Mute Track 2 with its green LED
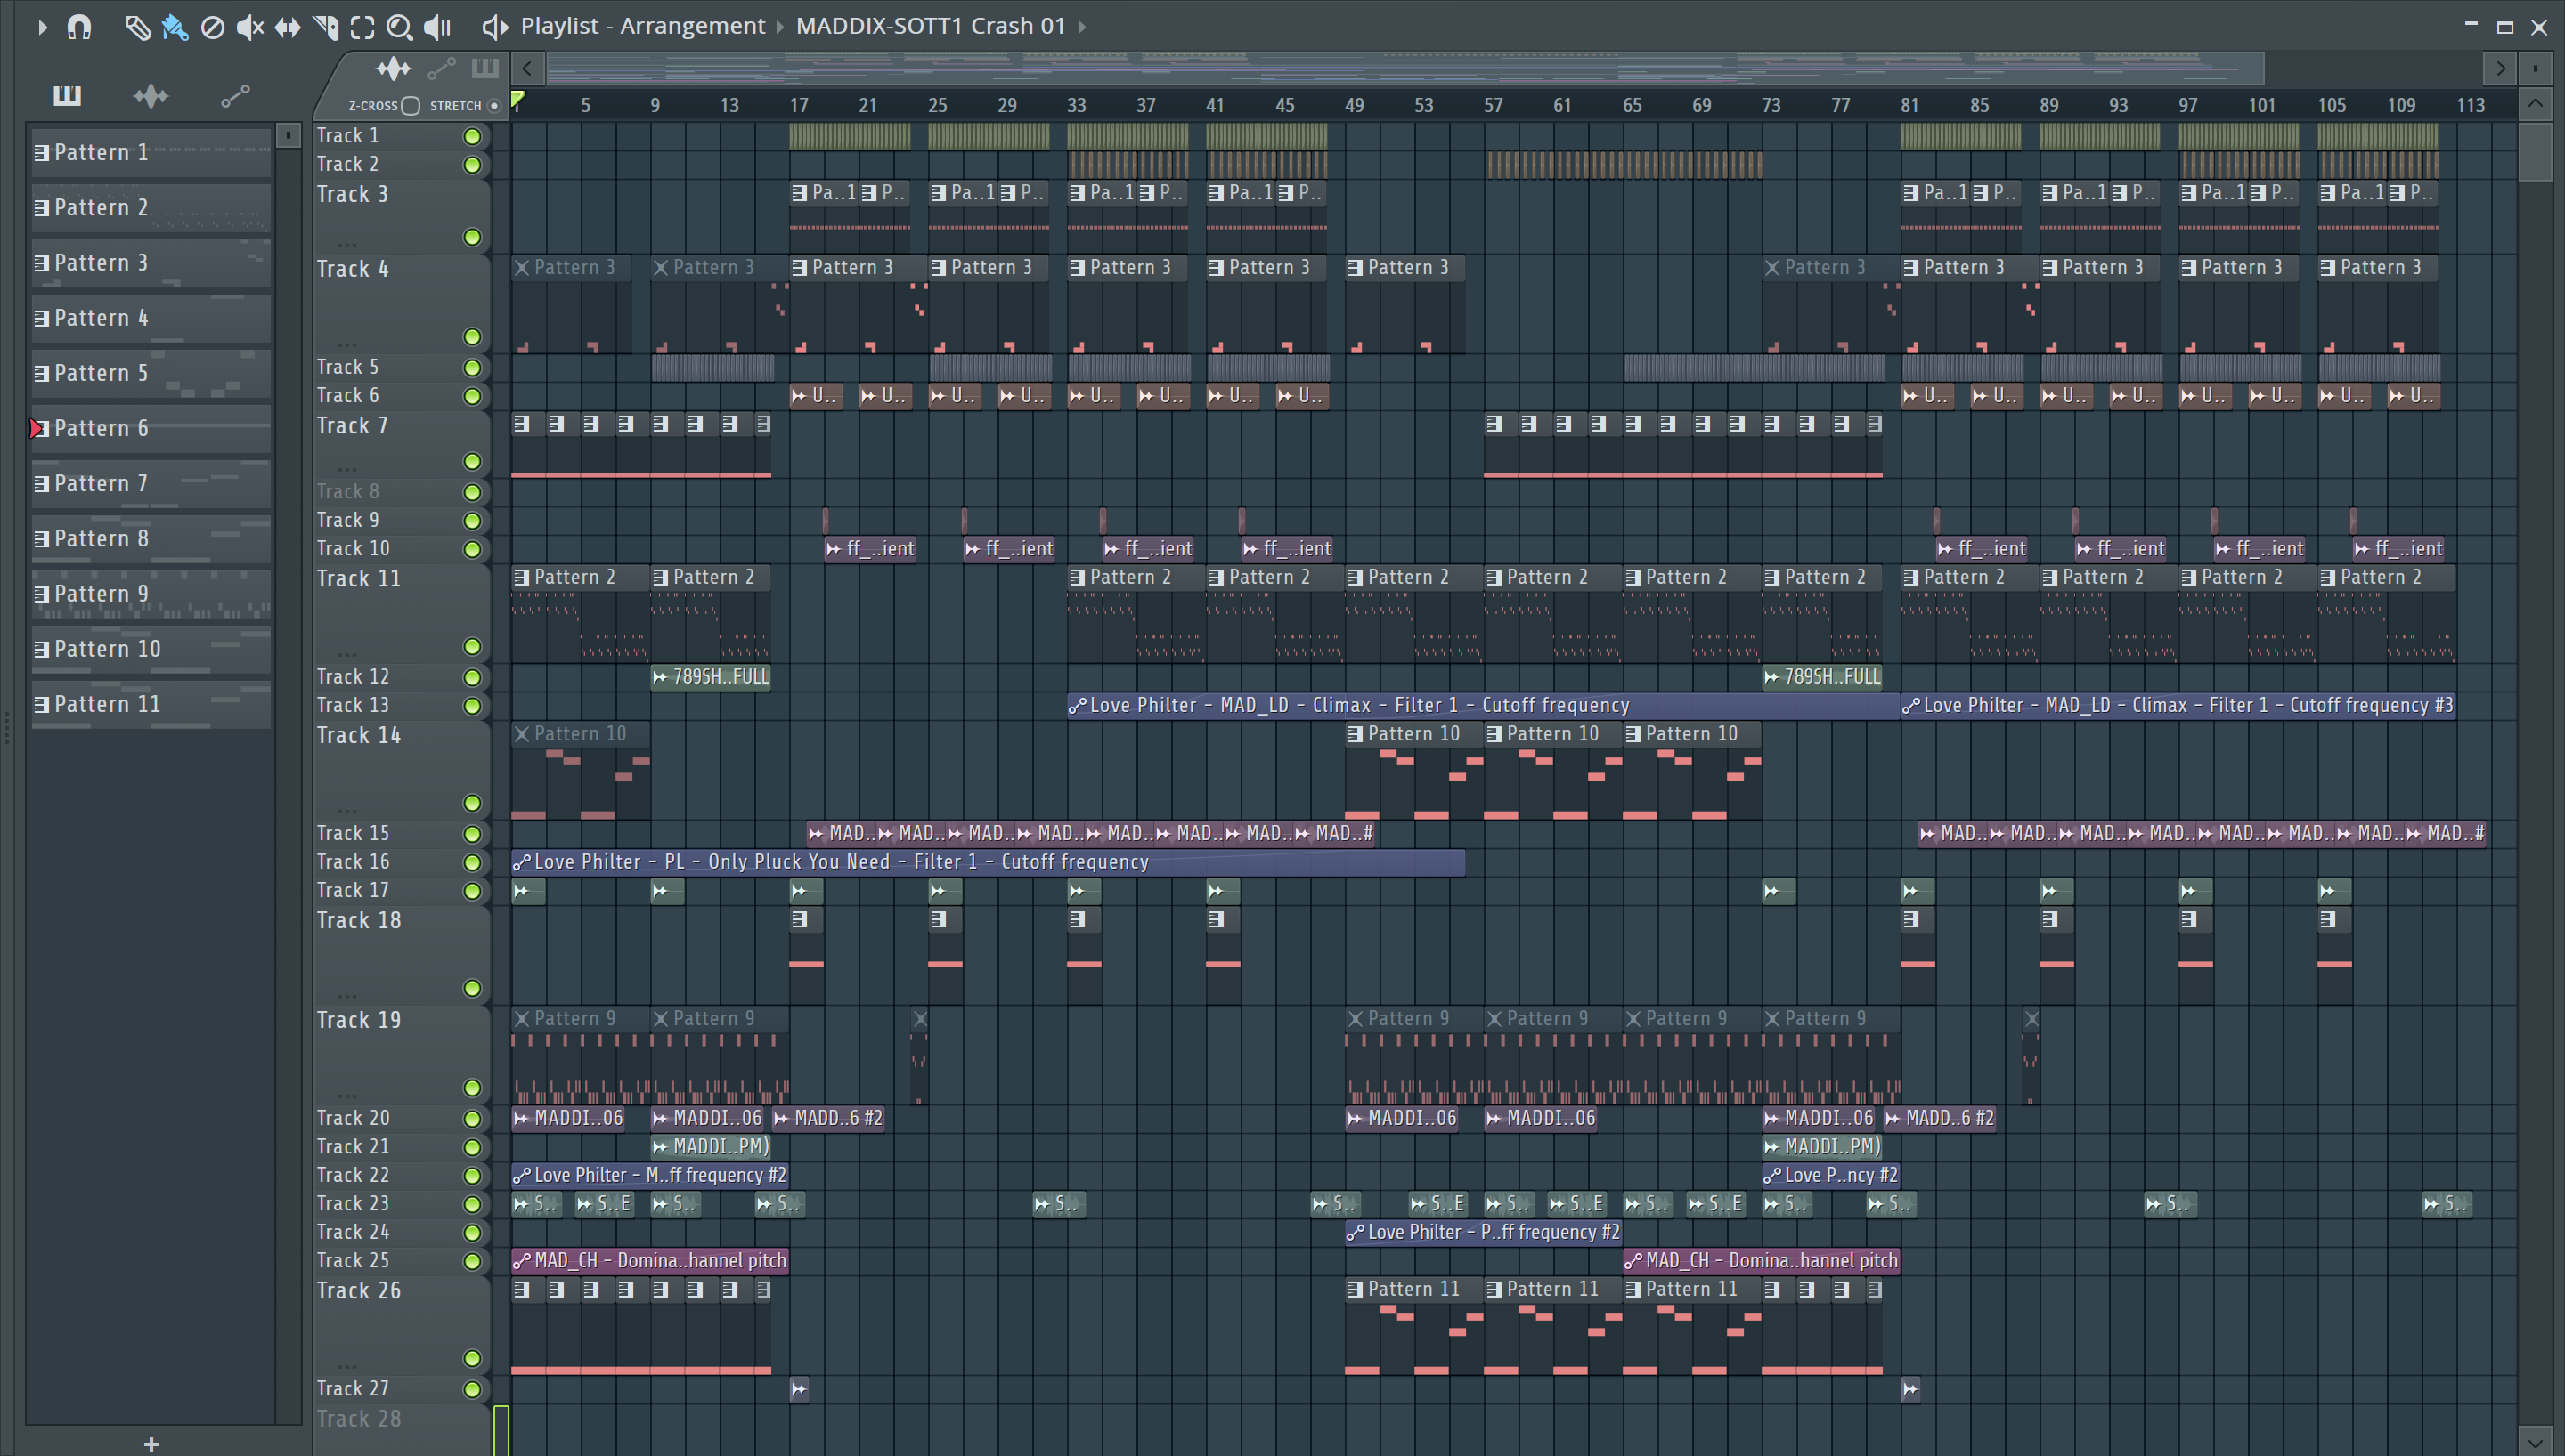This screenshot has width=2565, height=1456. point(472,165)
